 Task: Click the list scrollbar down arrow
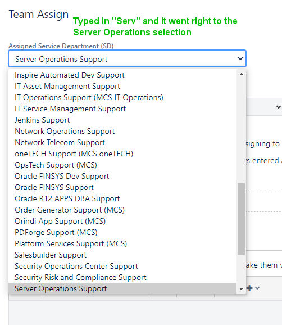(241, 288)
